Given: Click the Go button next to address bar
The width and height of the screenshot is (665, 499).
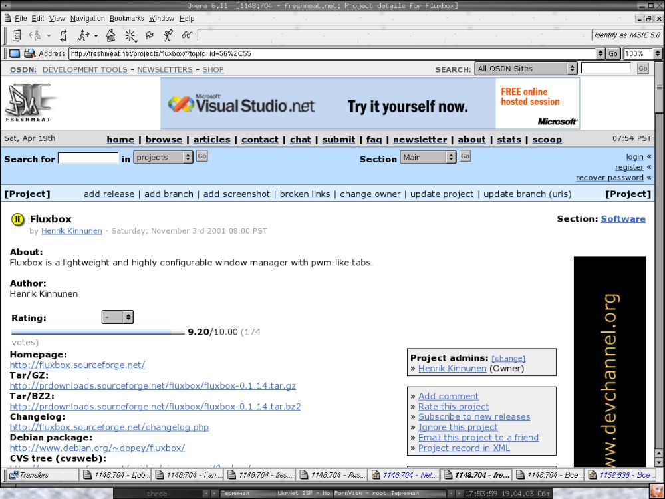Looking at the screenshot, I should click(613, 53).
